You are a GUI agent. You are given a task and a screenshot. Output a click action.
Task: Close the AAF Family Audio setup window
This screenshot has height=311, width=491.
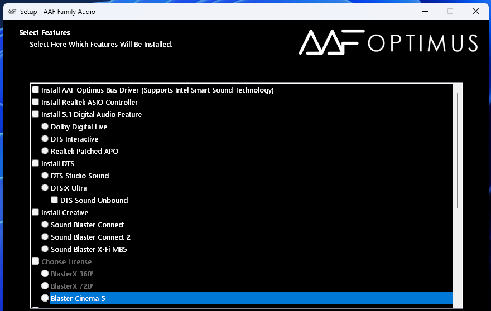pyautogui.click(x=475, y=11)
